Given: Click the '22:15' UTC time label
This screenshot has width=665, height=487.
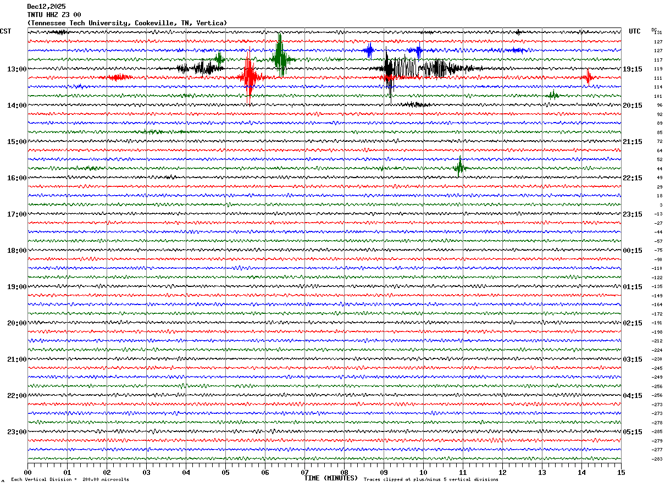Looking at the screenshot, I should pyautogui.click(x=633, y=178).
